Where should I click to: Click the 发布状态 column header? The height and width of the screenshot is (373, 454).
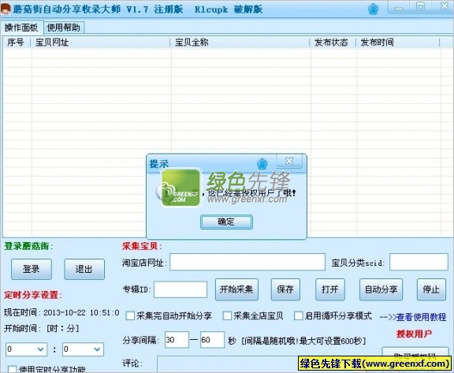tap(333, 43)
